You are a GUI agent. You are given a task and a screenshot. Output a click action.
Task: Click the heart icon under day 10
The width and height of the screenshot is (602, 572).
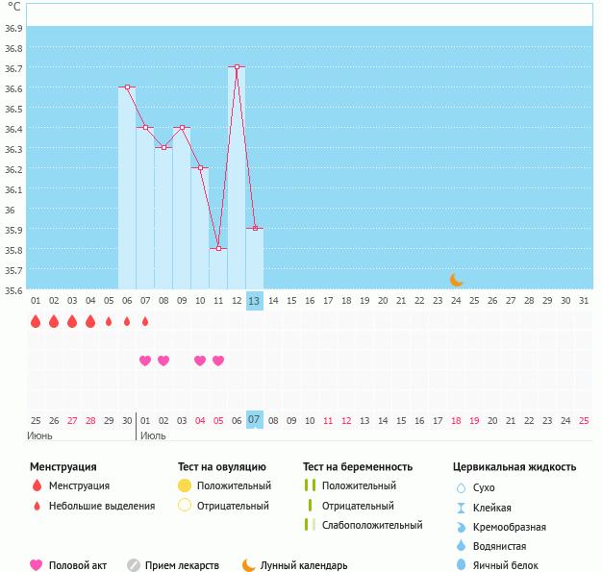(200, 361)
